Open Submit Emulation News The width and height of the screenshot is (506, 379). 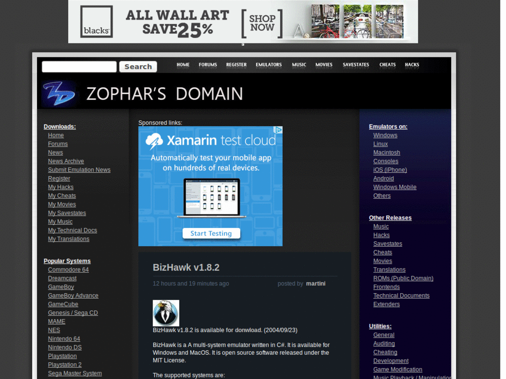[x=79, y=169]
